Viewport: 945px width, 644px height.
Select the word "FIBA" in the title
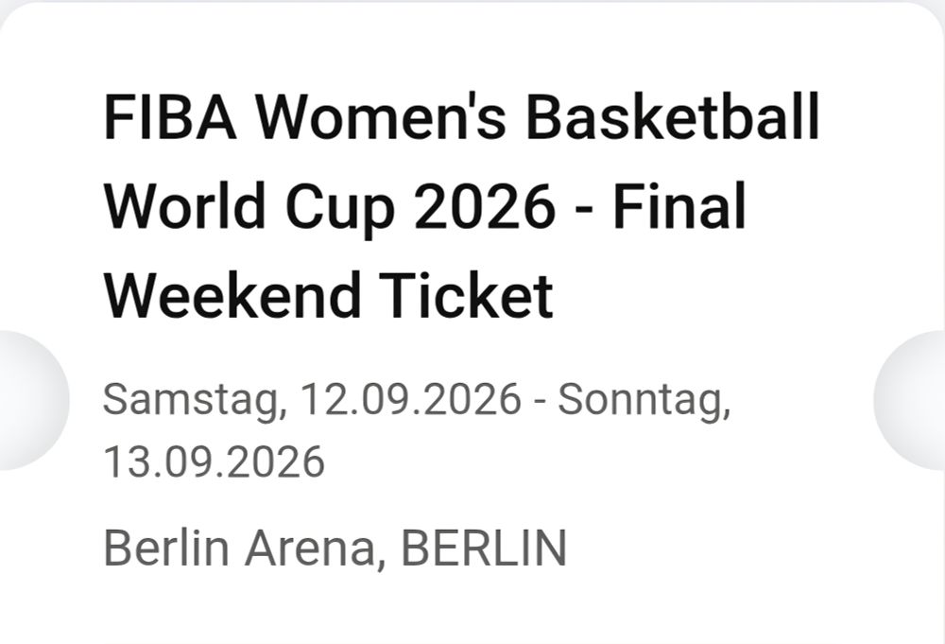coord(170,116)
